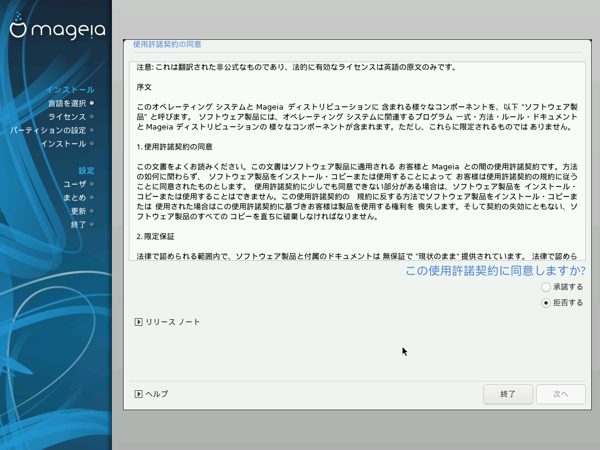
Task: Click the パーティションの設定 step label
Action: (48, 131)
